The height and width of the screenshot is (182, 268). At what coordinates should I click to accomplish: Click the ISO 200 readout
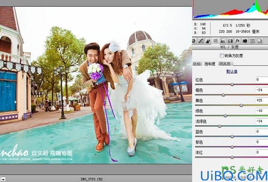click(226, 31)
